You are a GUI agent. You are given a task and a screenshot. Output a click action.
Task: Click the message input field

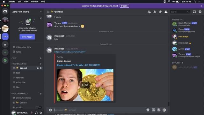99,110
